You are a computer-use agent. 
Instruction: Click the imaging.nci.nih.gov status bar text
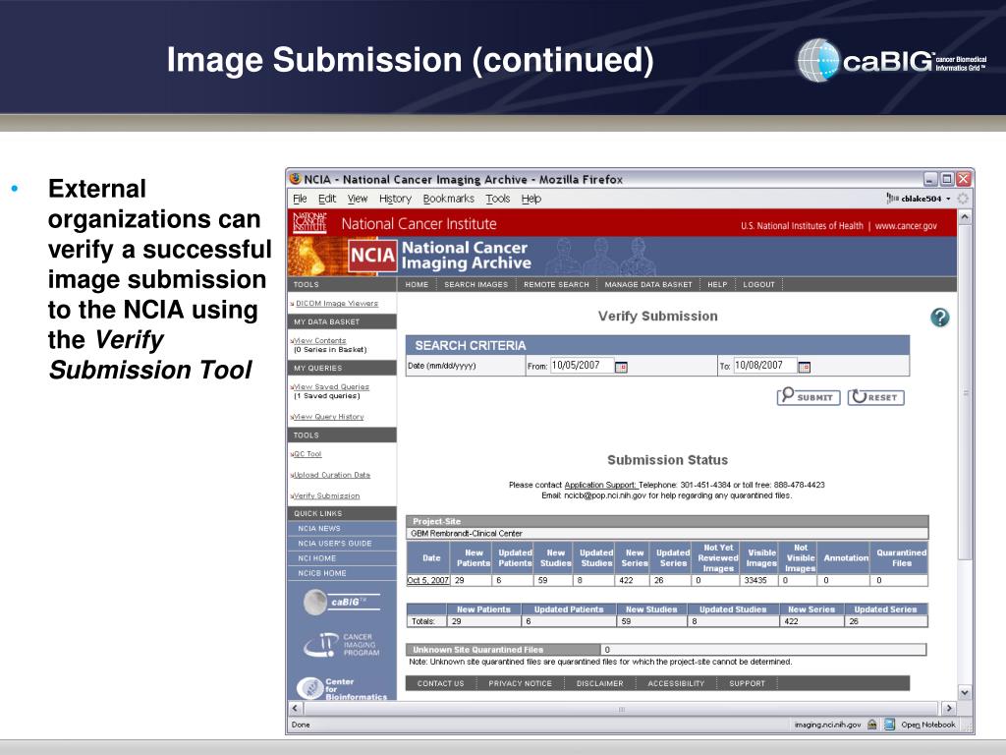pyautogui.click(x=827, y=725)
